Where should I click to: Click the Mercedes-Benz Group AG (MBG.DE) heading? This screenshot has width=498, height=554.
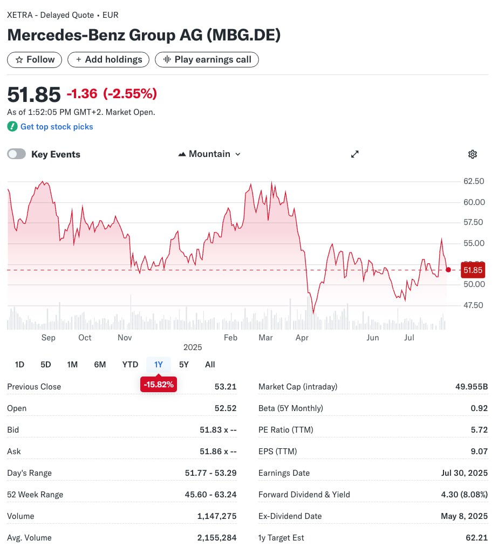click(144, 35)
